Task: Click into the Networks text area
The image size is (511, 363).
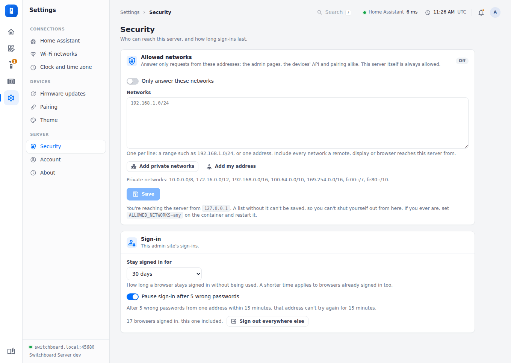Action: (298, 123)
